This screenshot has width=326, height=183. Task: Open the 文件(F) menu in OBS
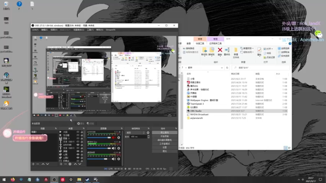[35, 30]
